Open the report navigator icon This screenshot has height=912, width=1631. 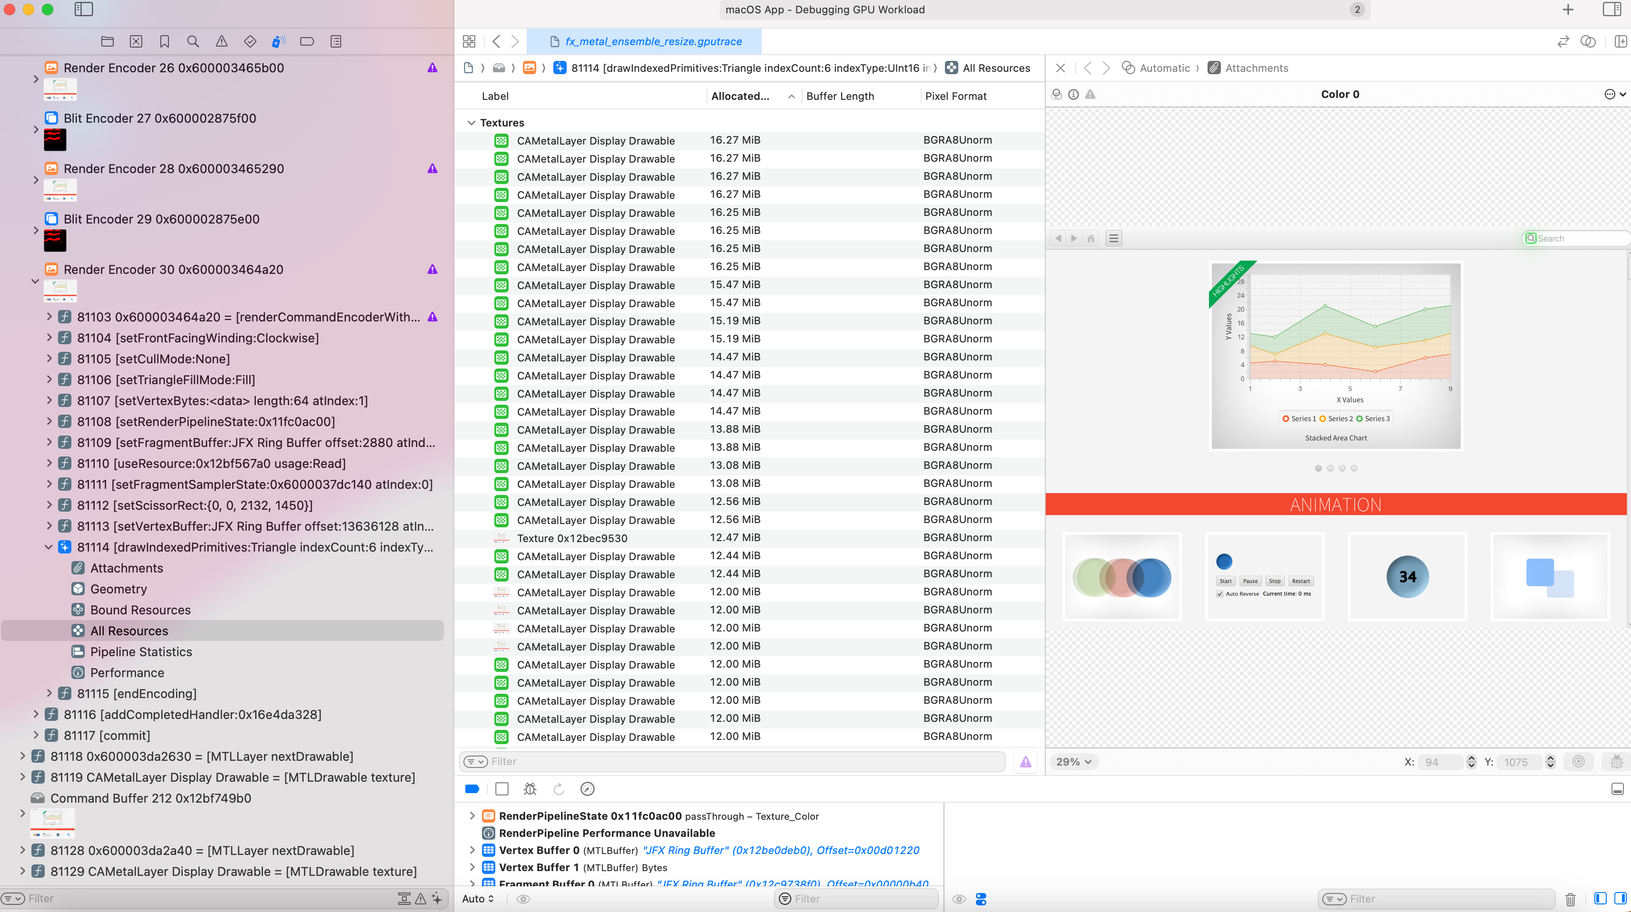click(335, 41)
